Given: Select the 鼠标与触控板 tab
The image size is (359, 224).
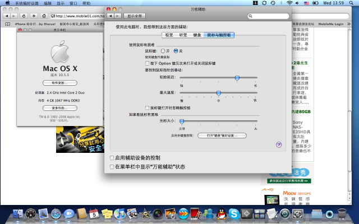Looking at the screenshot, I should (219, 35).
